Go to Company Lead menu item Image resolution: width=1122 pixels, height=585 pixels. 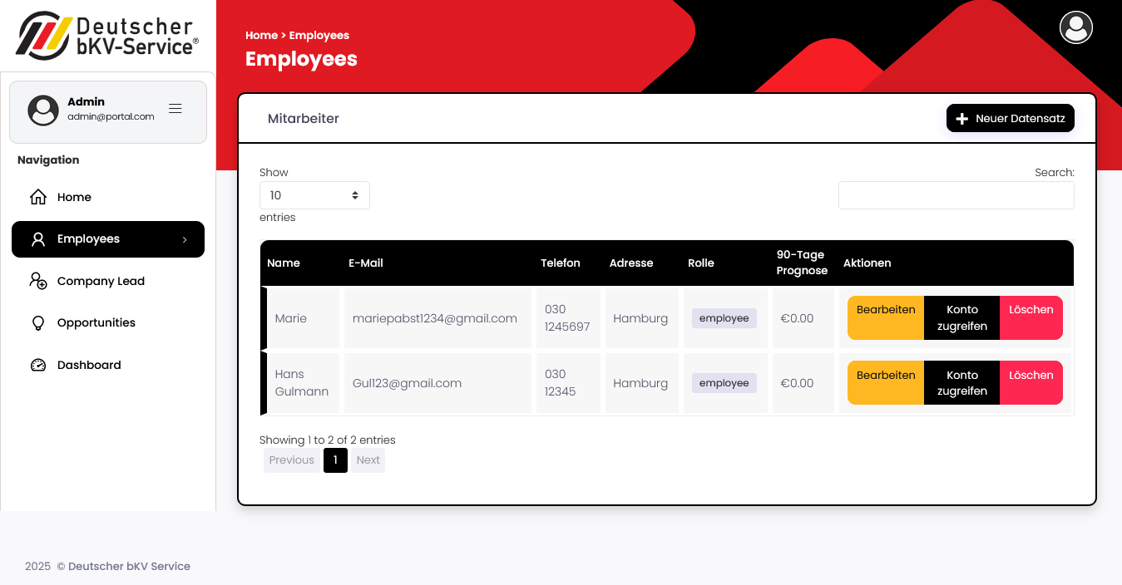[101, 281]
